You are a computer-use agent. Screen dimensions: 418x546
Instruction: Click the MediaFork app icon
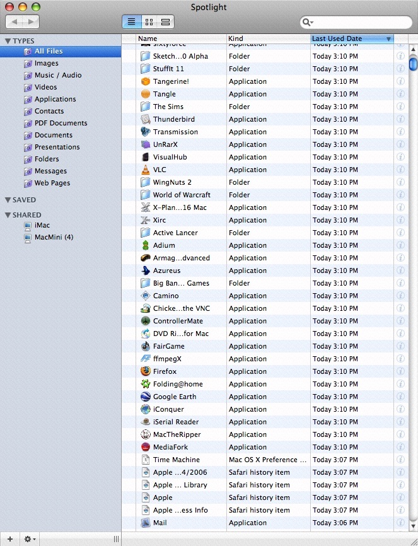point(145,447)
